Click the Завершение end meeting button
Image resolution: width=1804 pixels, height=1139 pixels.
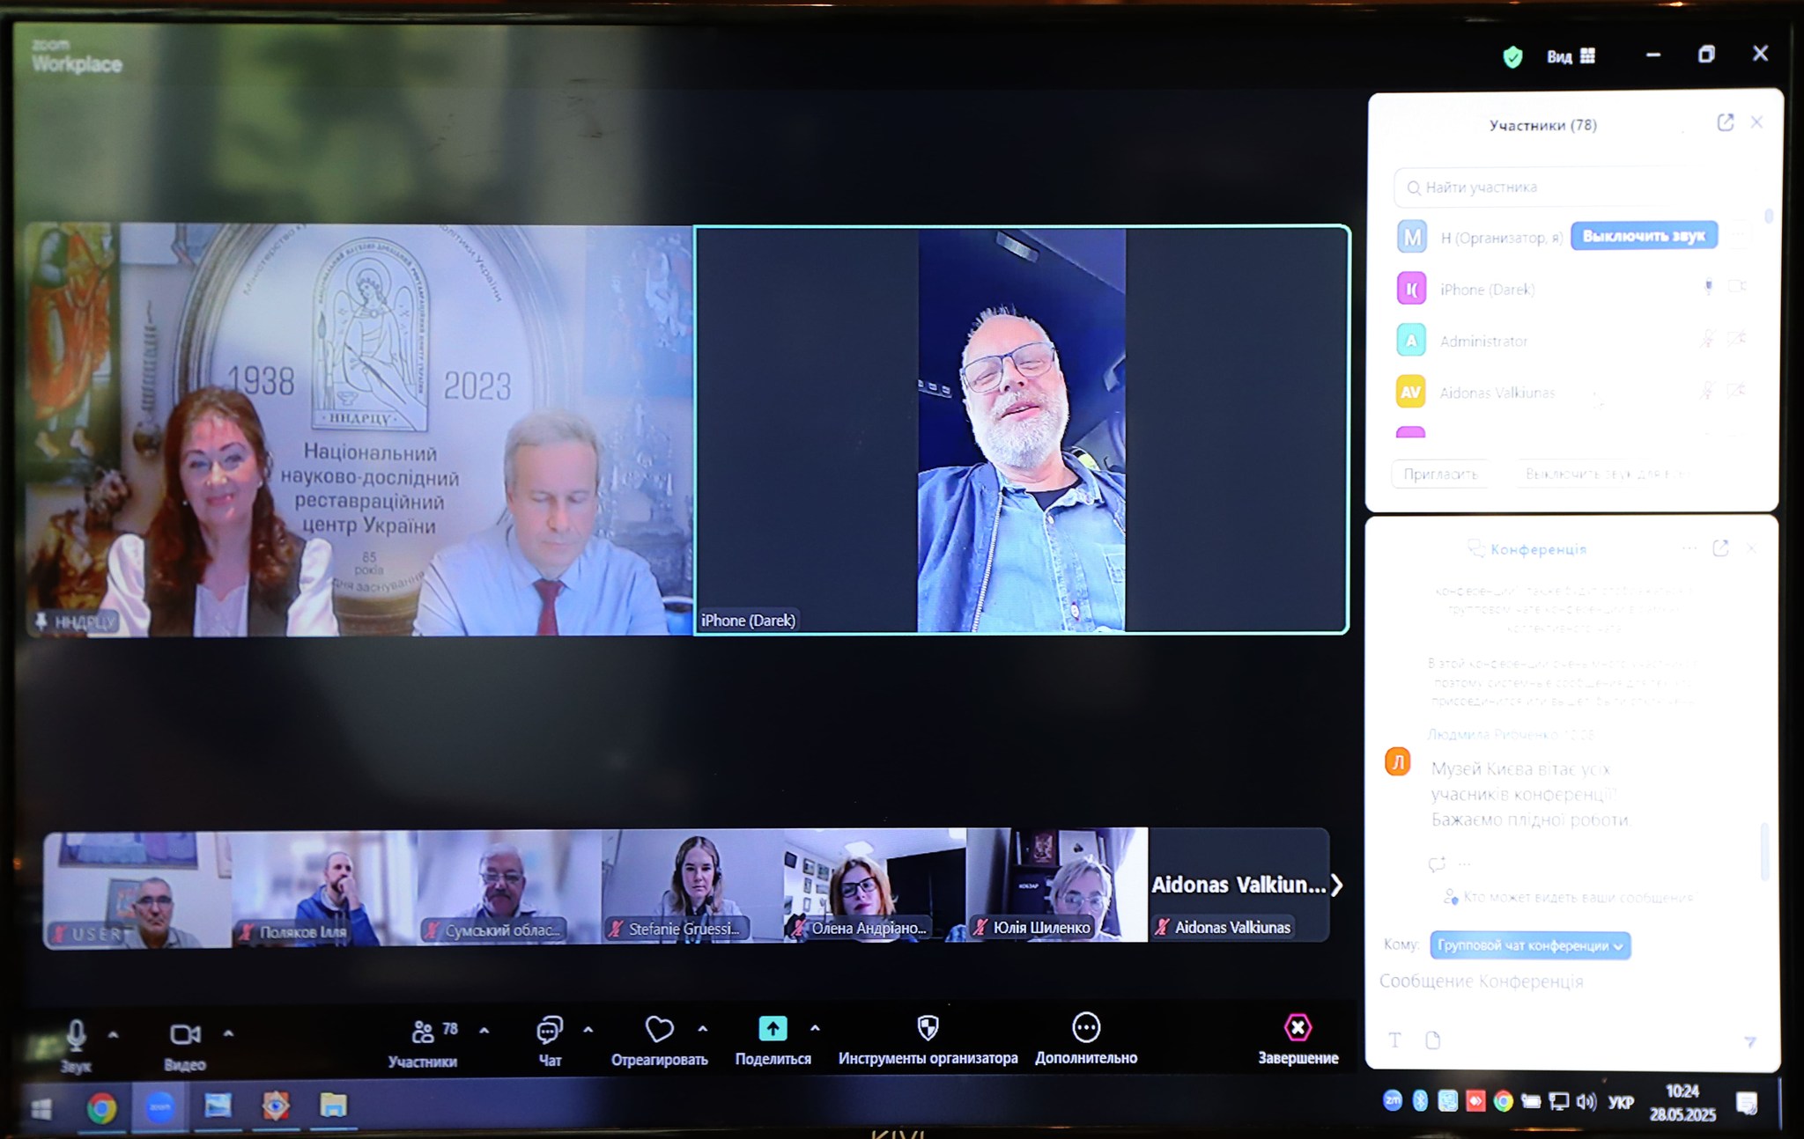1298,1039
